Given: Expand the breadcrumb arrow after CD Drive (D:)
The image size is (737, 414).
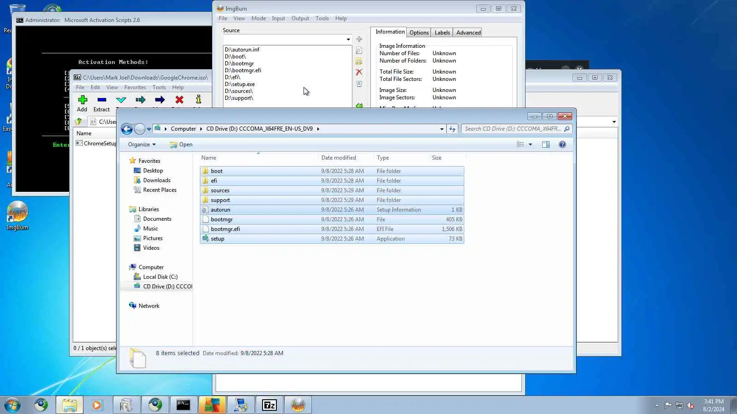Looking at the screenshot, I should click(x=318, y=129).
